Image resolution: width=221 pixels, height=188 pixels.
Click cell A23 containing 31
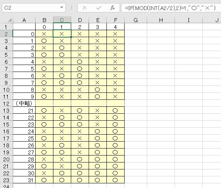point(24,180)
